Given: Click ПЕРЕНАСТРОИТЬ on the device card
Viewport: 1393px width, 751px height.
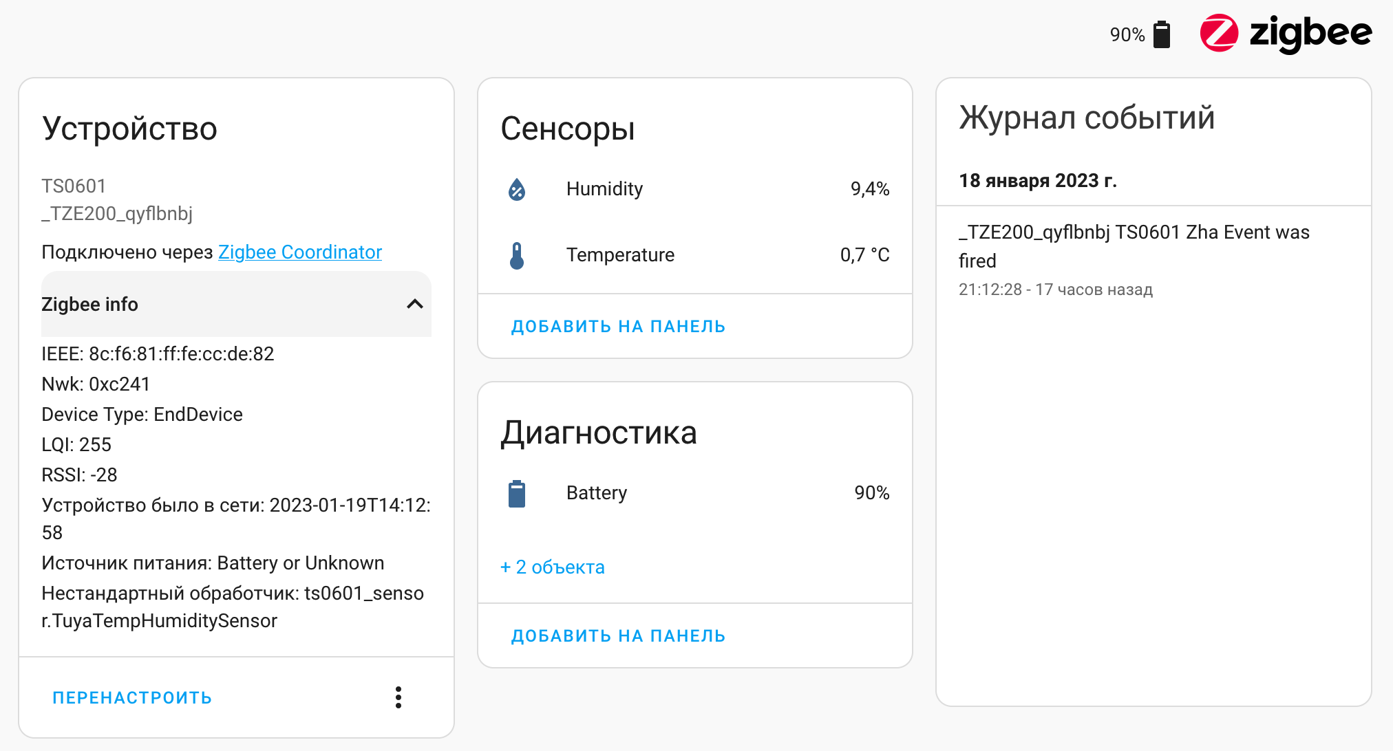Looking at the screenshot, I should (x=132, y=697).
